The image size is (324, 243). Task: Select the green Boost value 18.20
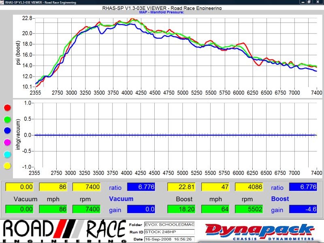tap(181, 210)
